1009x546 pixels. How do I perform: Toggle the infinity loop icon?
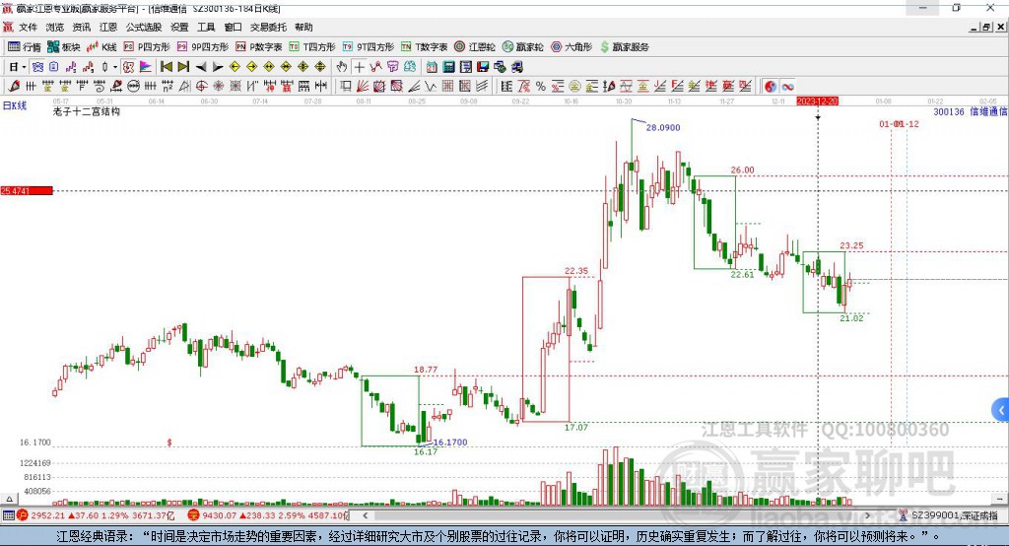tap(787, 87)
